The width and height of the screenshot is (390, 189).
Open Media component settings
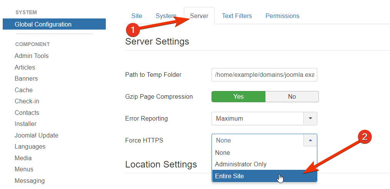23,158
